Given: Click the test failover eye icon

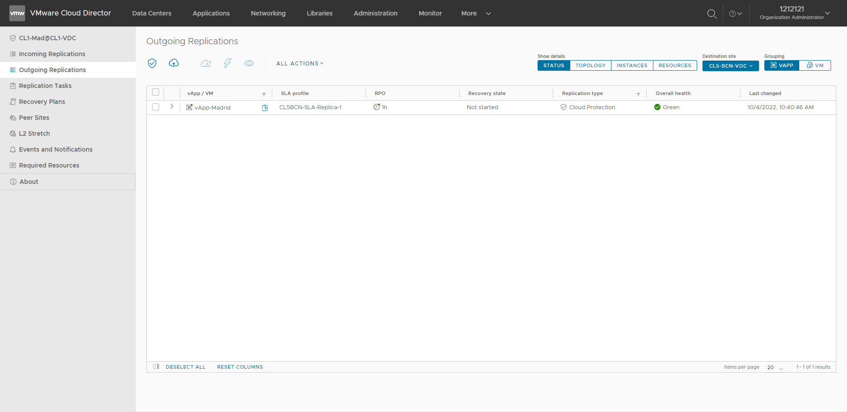Looking at the screenshot, I should point(249,63).
